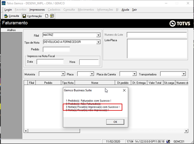This screenshot has height=144, width=194.
Task: Click the grid scroll right arrow
Action: pyautogui.click(x=186, y=131)
